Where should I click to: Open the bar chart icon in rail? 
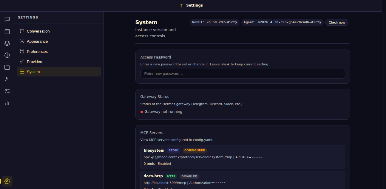pyautogui.click(x=7, y=103)
